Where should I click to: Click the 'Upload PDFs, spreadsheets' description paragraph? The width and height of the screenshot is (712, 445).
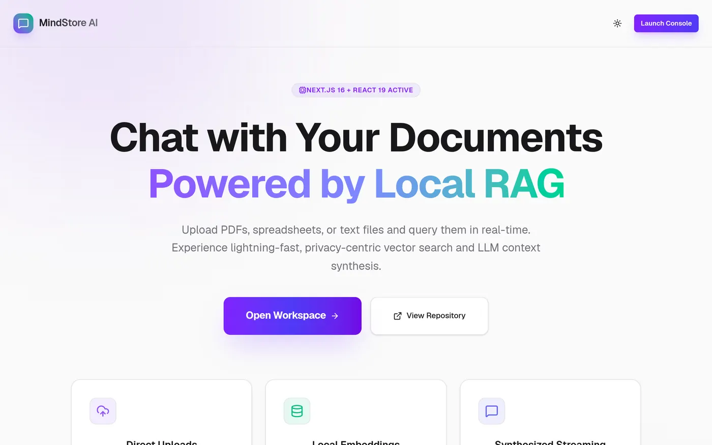pos(356,248)
